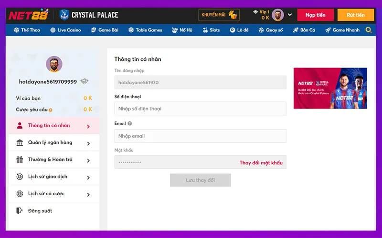This screenshot has width=382, height=238.
Task: Click the logout door icon
Action: (20, 210)
